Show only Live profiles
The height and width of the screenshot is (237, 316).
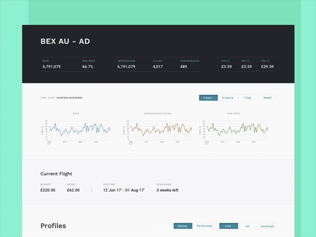click(x=228, y=226)
